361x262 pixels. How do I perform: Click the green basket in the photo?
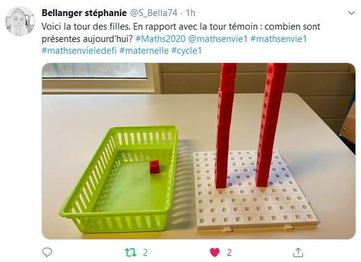click(x=119, y=179)
